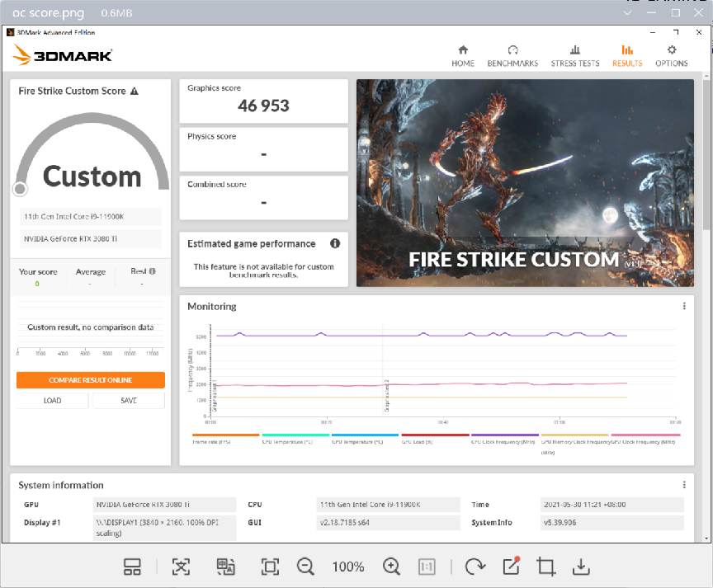Crop the image

[x=545, y=567]
